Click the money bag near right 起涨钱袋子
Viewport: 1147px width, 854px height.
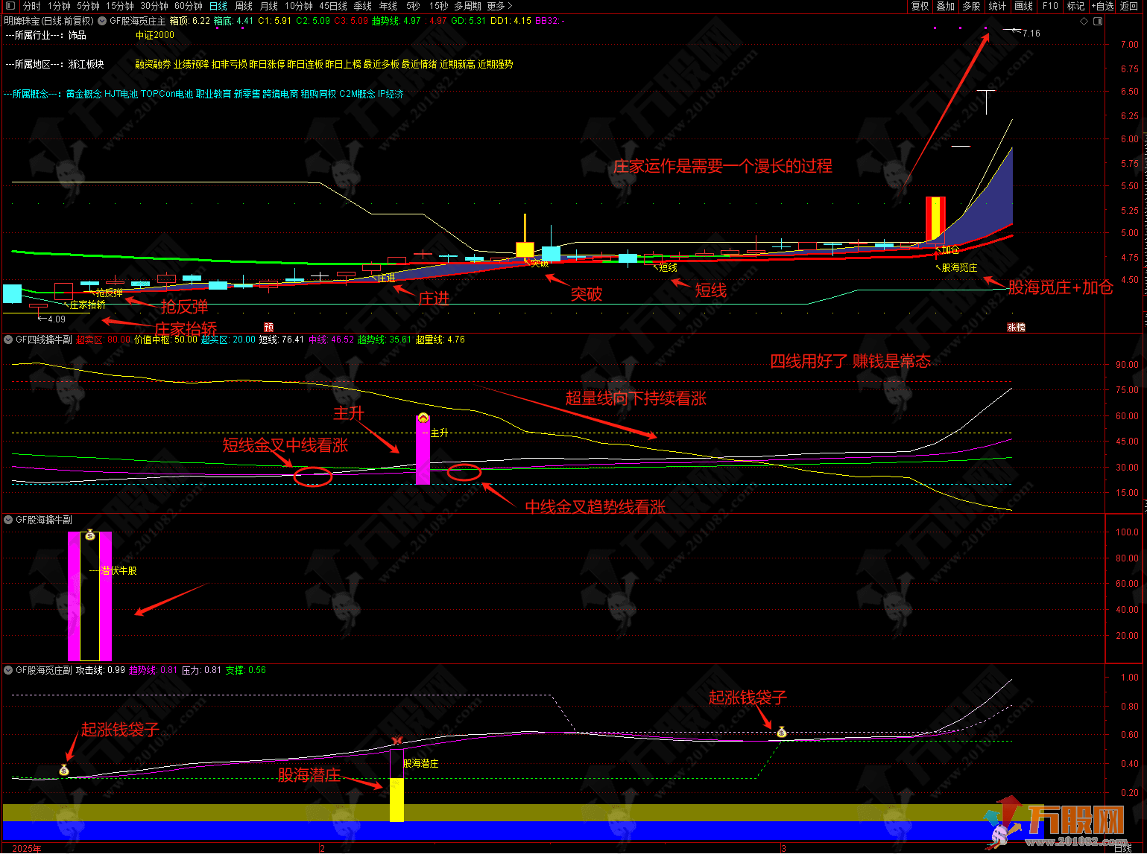click(x=781, y=732)
